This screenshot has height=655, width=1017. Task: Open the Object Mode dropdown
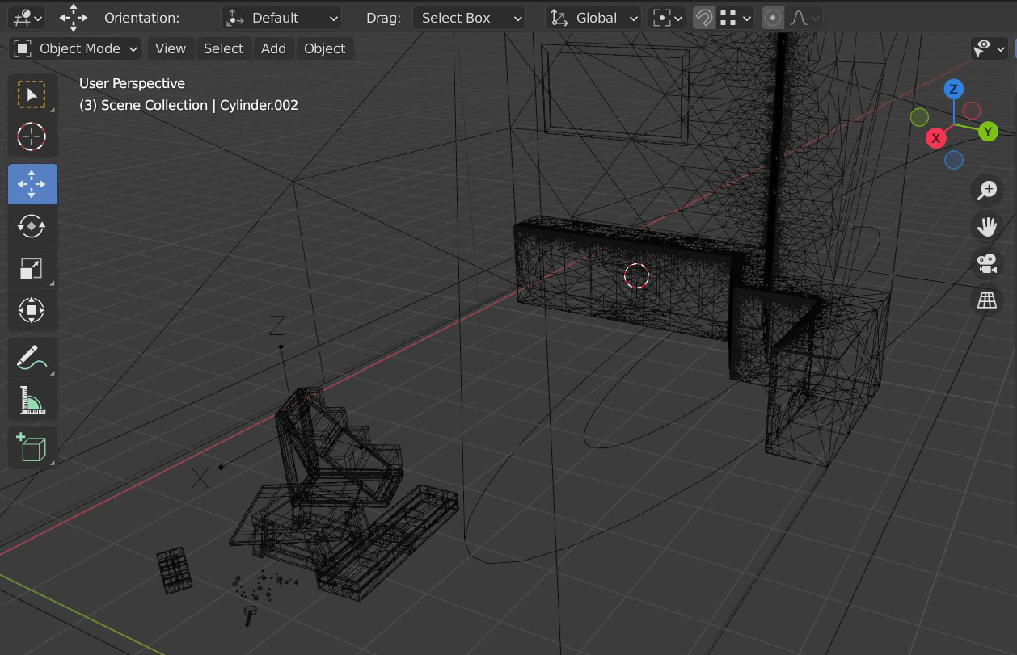pyautogui.click(x=76, y=48)
